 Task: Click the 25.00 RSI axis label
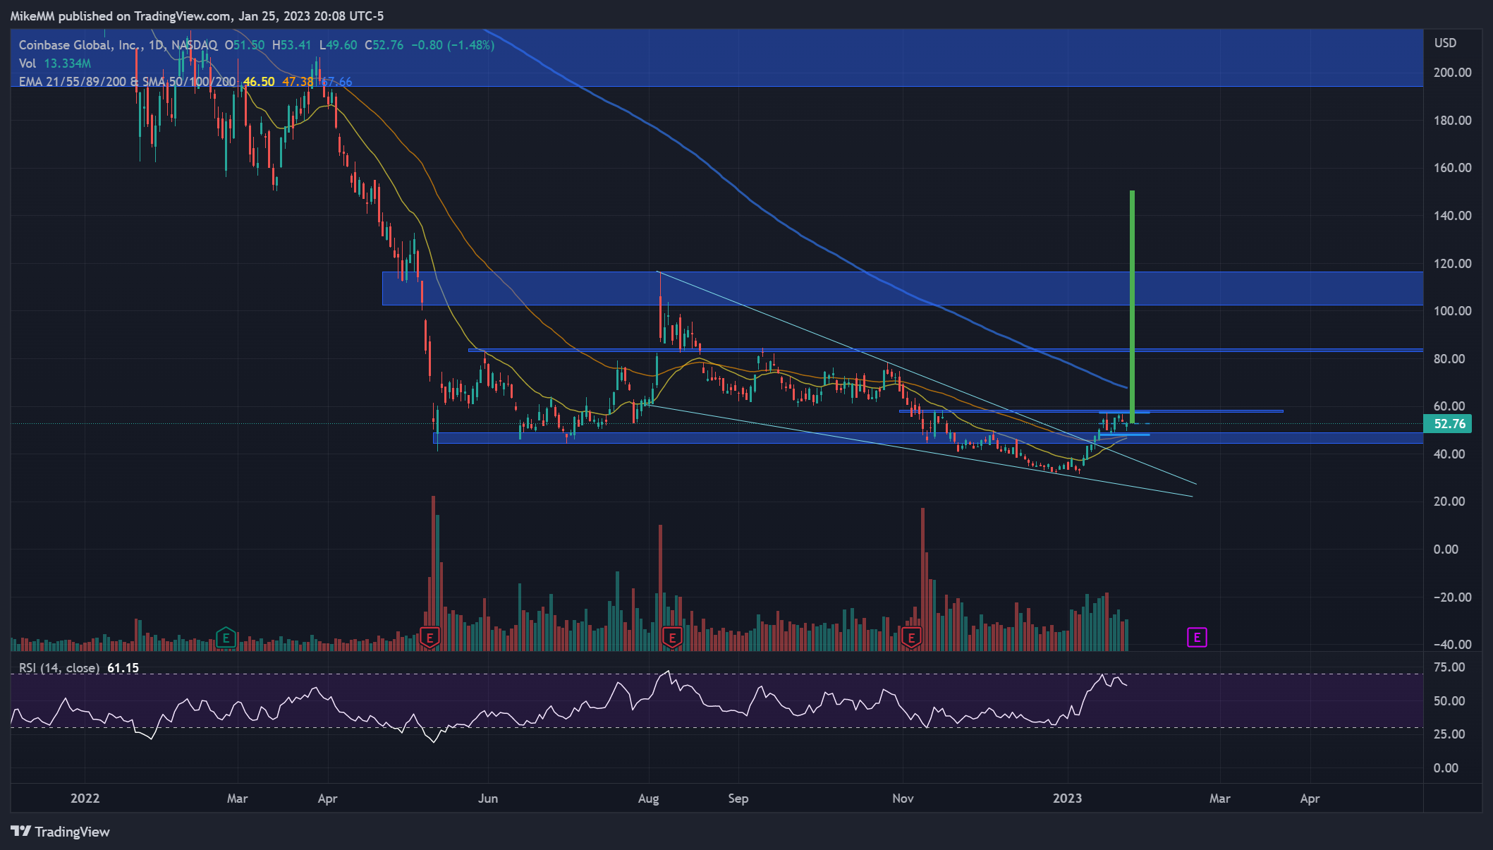click(1449, 734)
